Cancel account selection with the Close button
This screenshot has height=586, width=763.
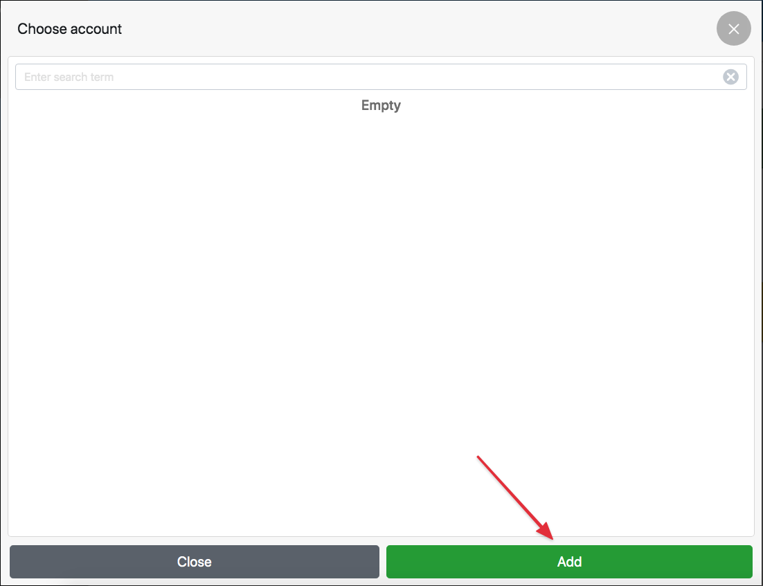tap(194, 562)
